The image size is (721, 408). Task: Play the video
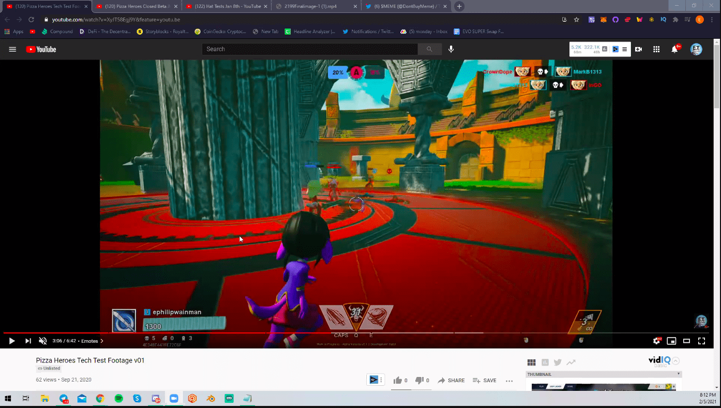[x=12, y=341]
